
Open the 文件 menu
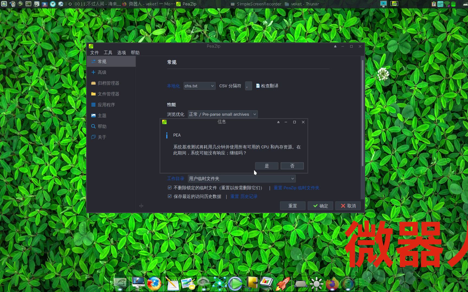pyautogui.click(x=95, y=53)
